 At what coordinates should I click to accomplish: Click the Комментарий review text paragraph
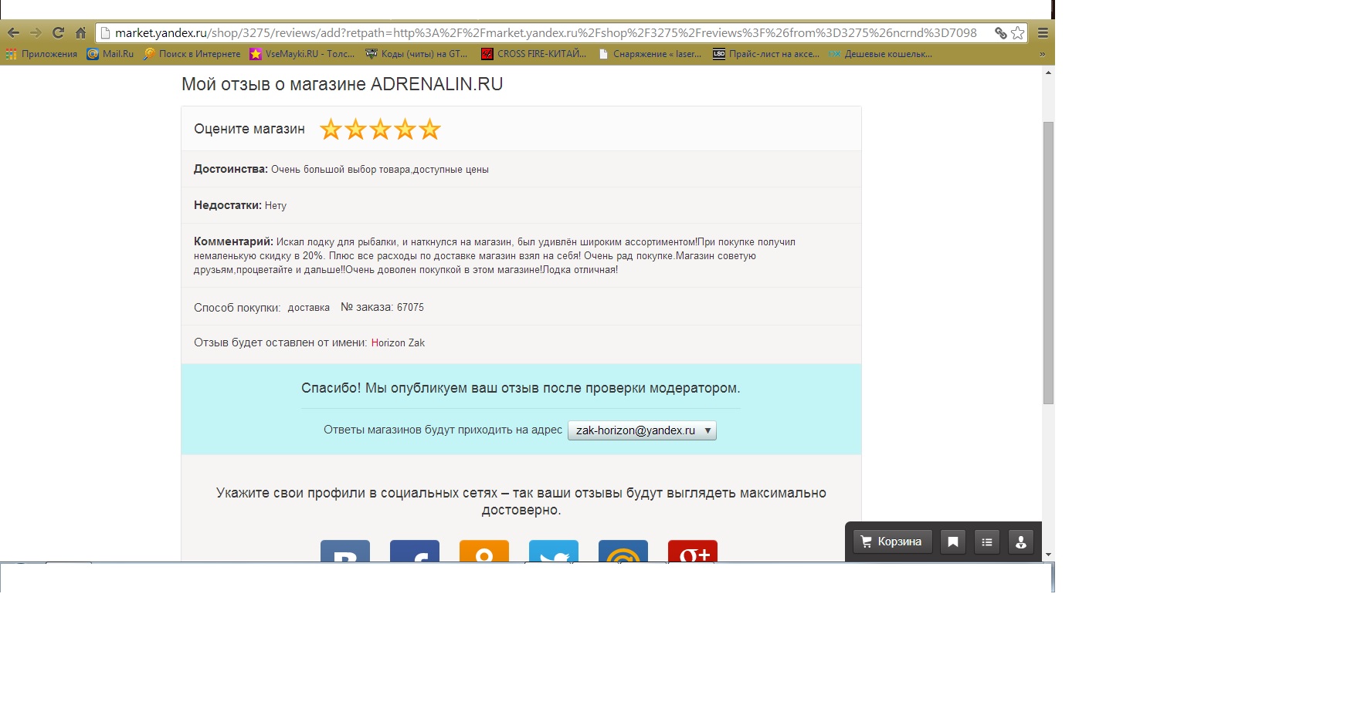click(494, 255)
